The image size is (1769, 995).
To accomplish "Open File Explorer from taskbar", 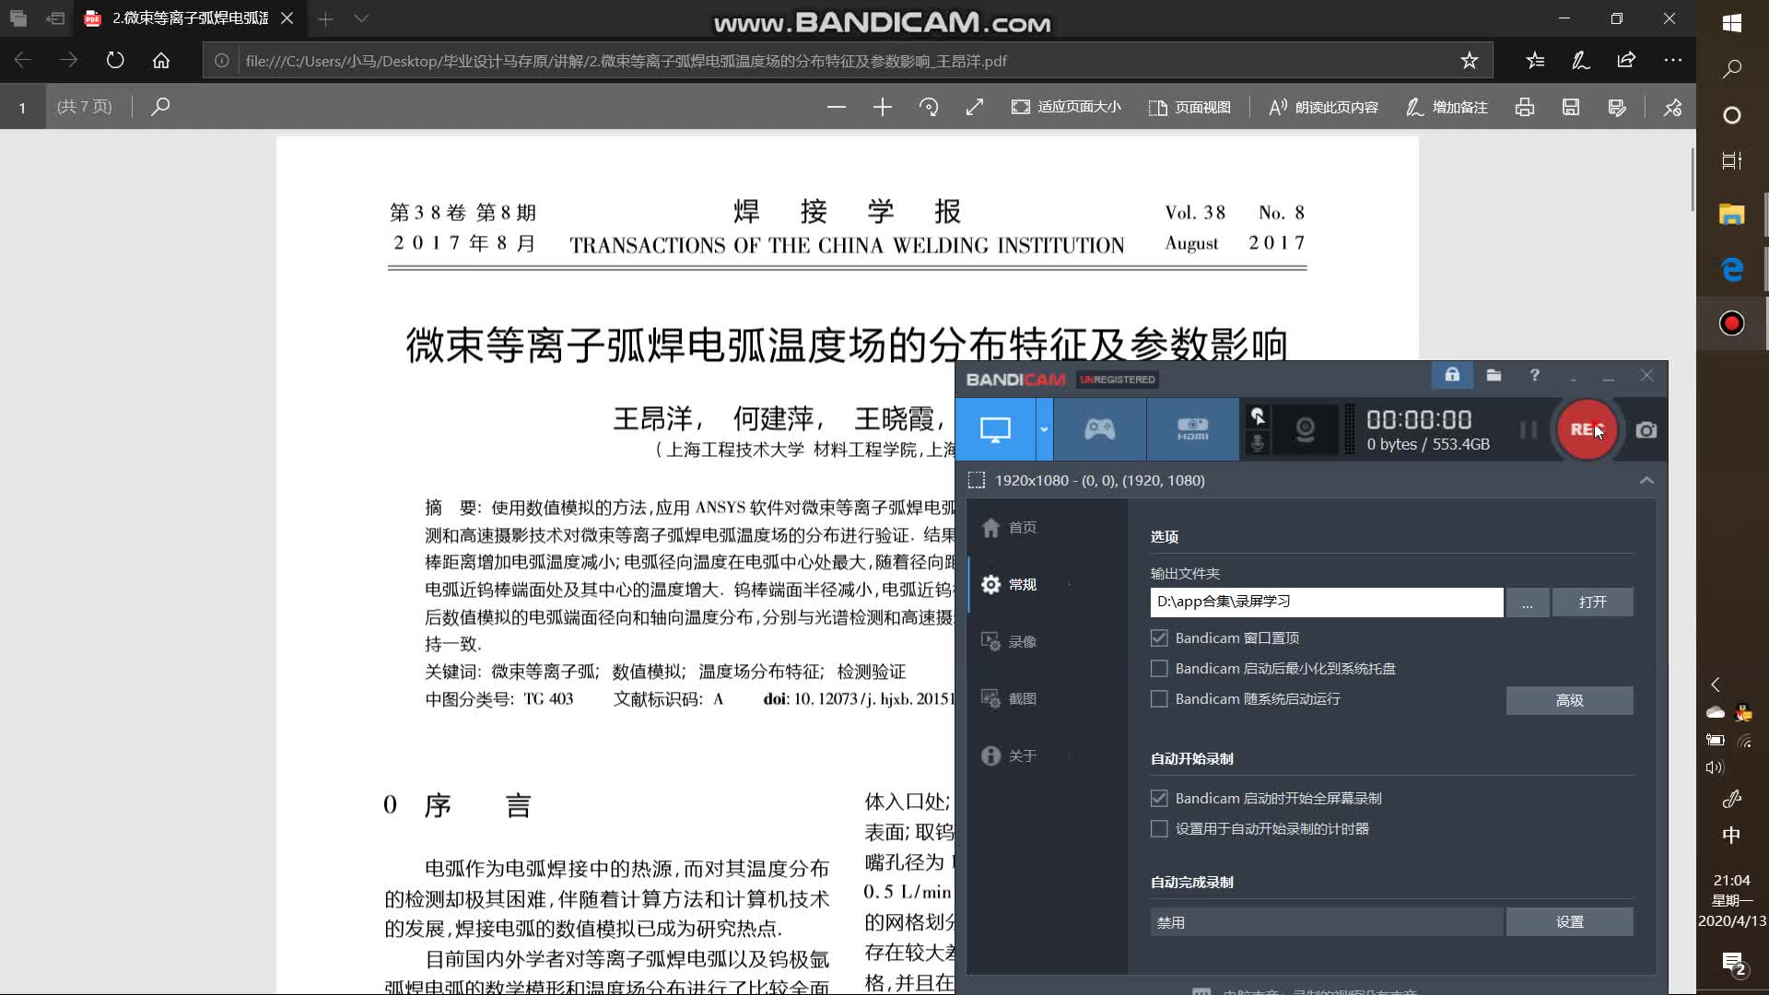I will click(1732, 216).
